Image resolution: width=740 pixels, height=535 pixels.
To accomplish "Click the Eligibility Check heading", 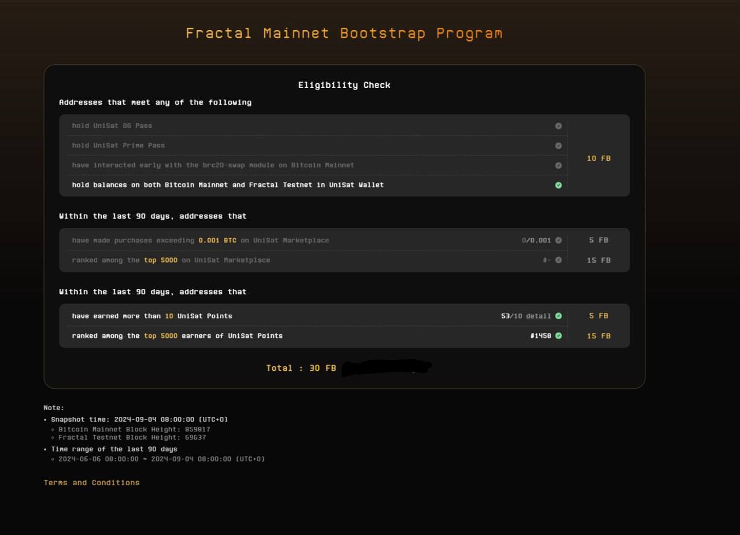I will pos(345,85).
